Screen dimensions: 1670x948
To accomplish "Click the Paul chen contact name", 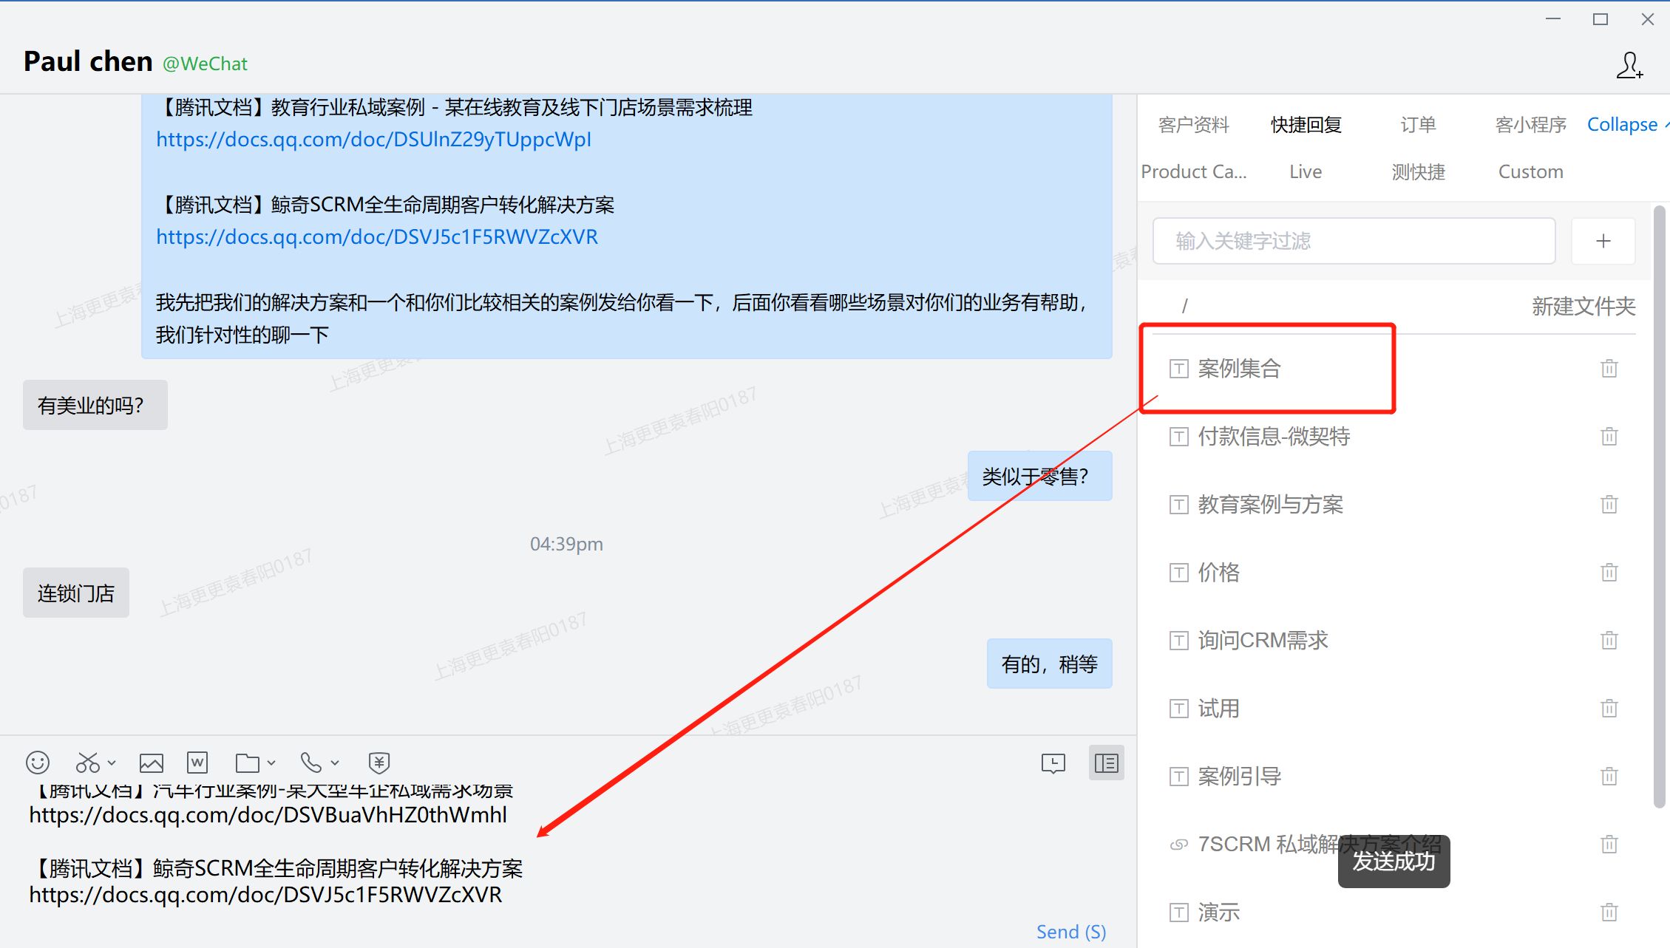I will pyautogui.click(x=88, y=61).
